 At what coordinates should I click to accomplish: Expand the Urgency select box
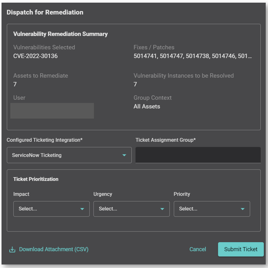pos(131,209)
